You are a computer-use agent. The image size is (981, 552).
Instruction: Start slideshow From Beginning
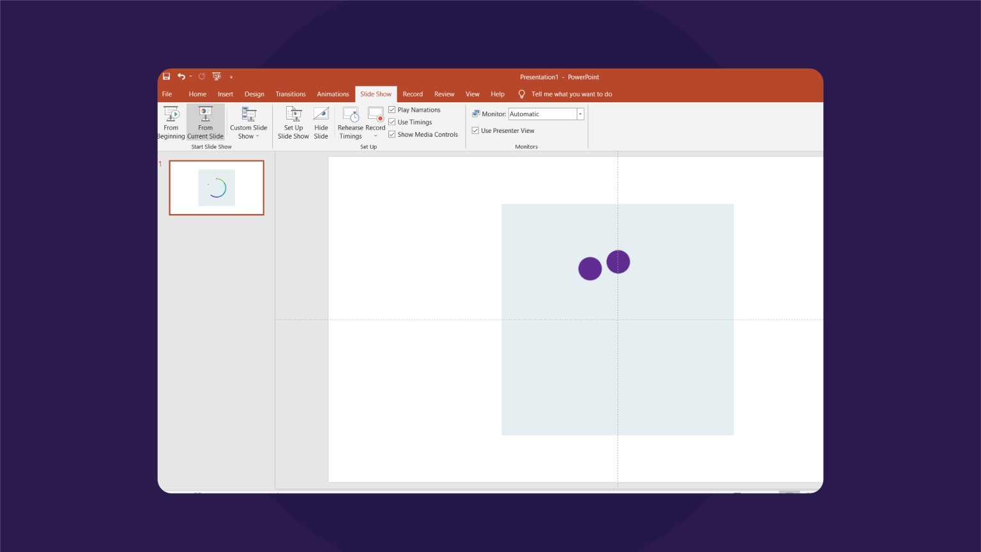pyautogui.click(x=171, y=121)
